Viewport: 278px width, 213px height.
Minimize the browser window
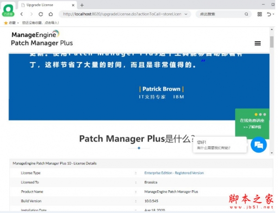coord(263,5)
